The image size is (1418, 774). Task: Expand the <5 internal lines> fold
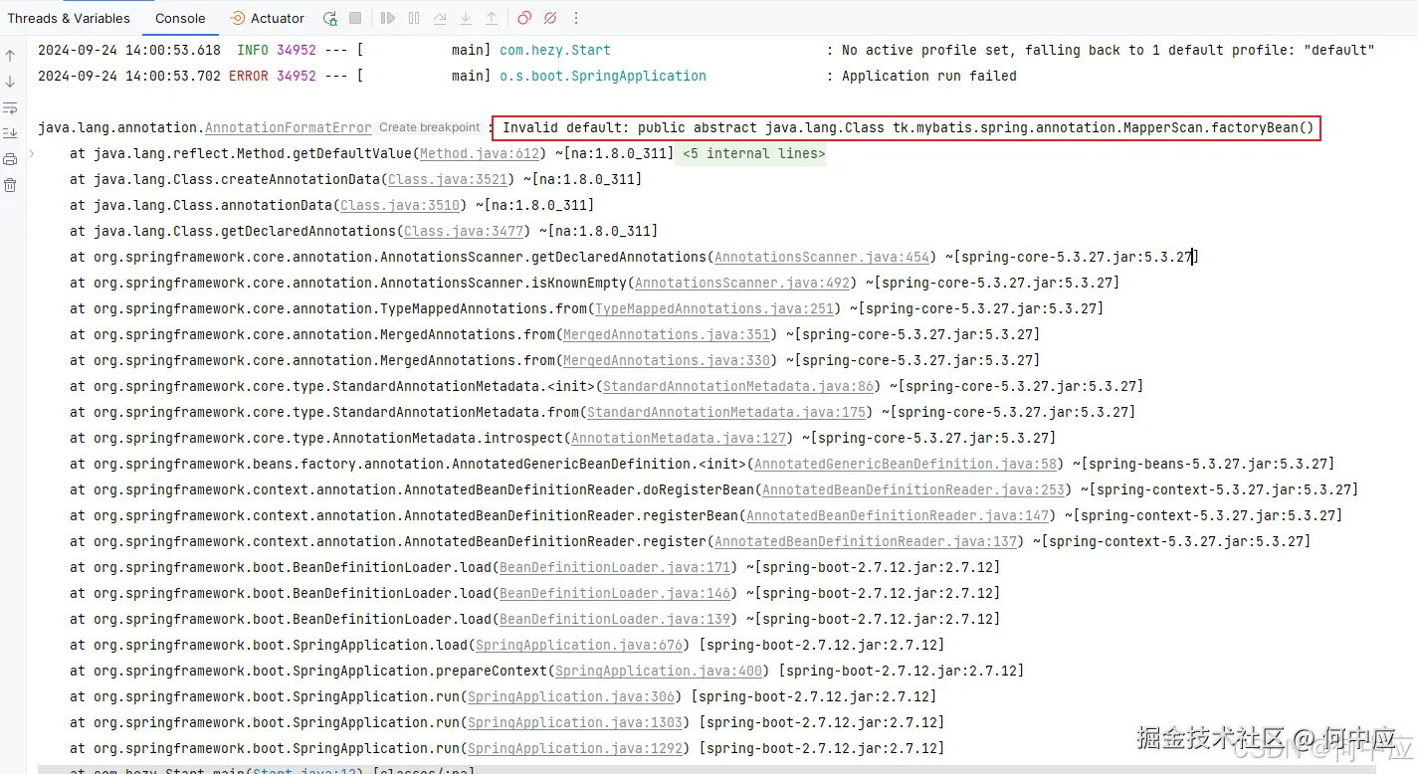coord(753,153)
